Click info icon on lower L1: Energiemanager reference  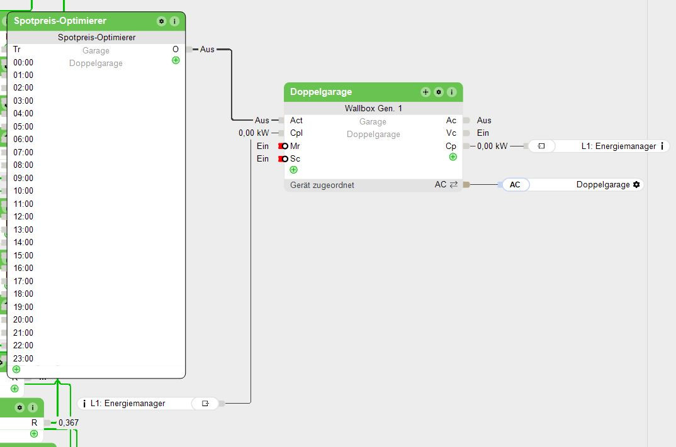(84, 404)
